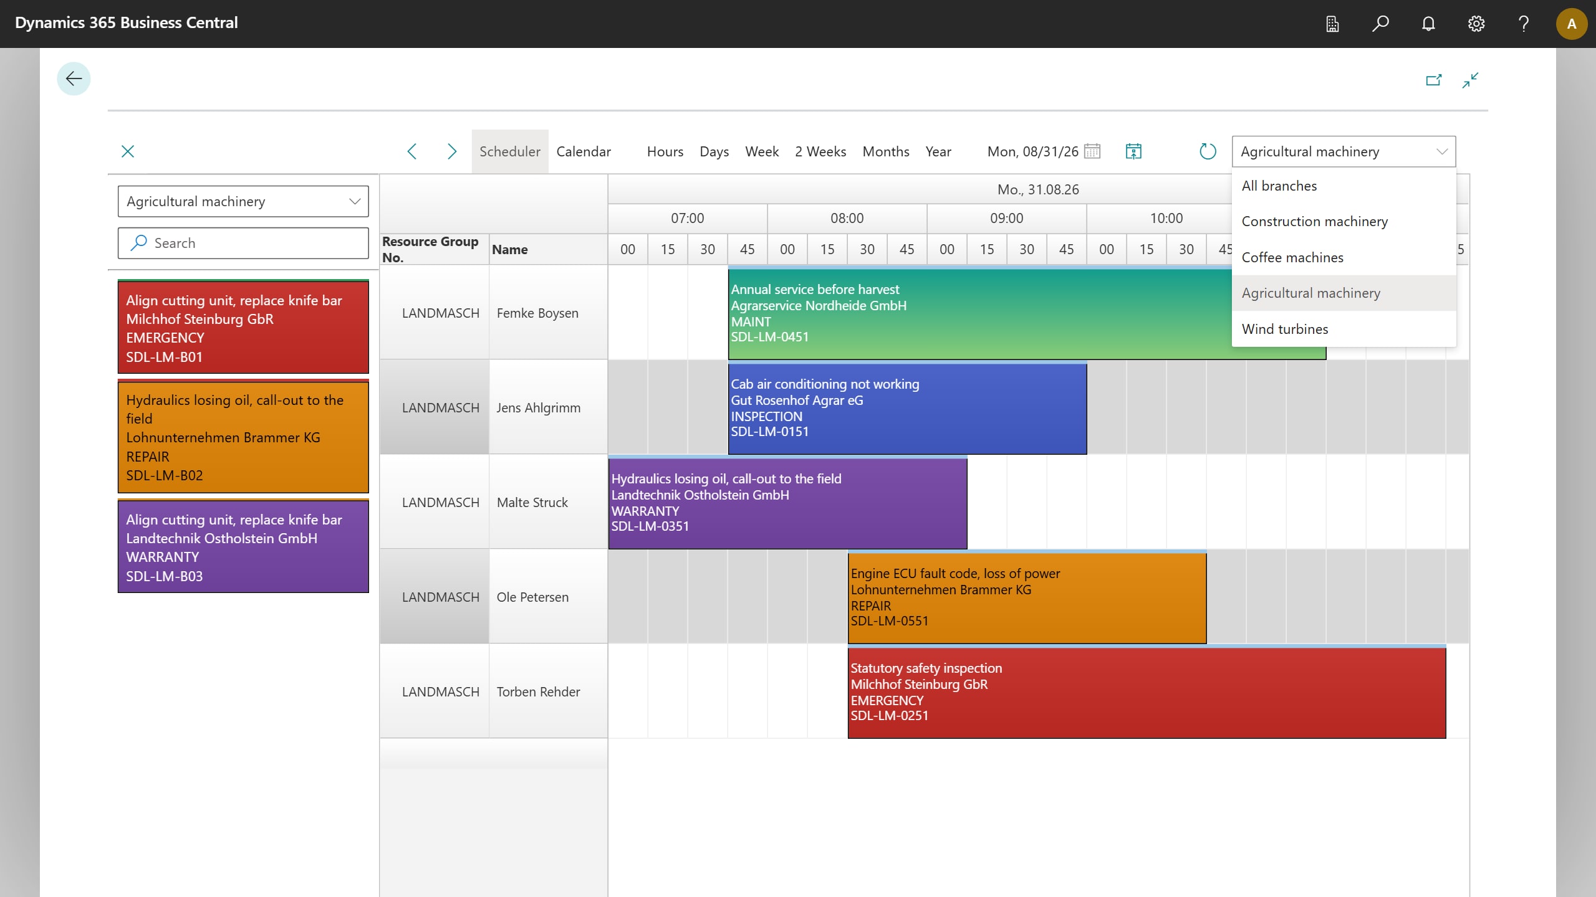Choose Coffee machines from dropdown list

[1344, 257]
